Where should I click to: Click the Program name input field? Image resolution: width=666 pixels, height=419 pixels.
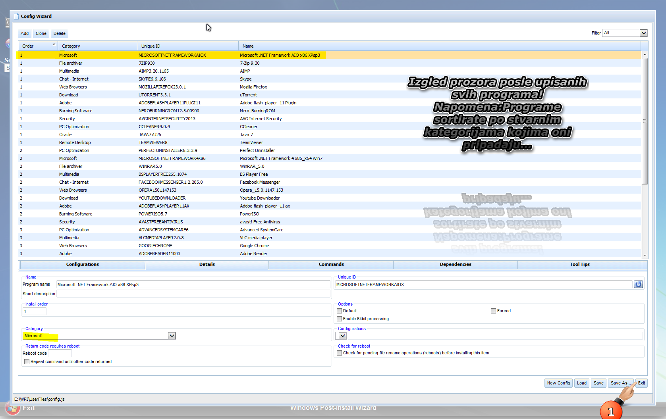click(x=193, y=284)
